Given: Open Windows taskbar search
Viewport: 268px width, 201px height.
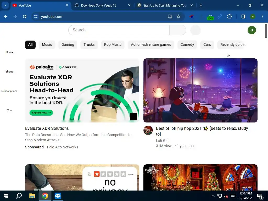Looking at the screenshot, I should click(x=19, y=196).
